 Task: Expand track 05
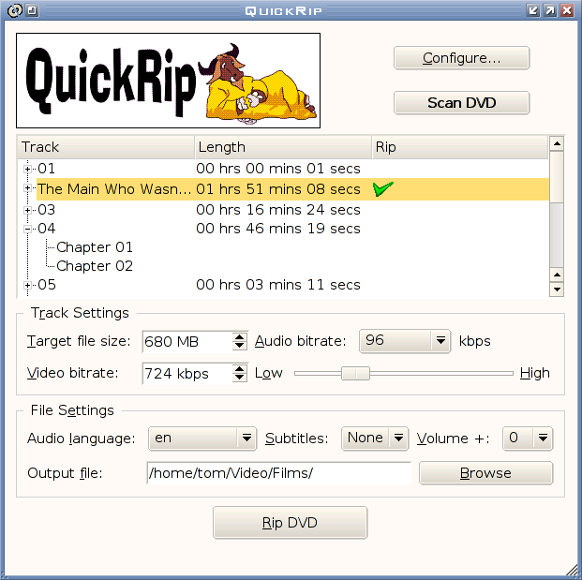point(27,286)
